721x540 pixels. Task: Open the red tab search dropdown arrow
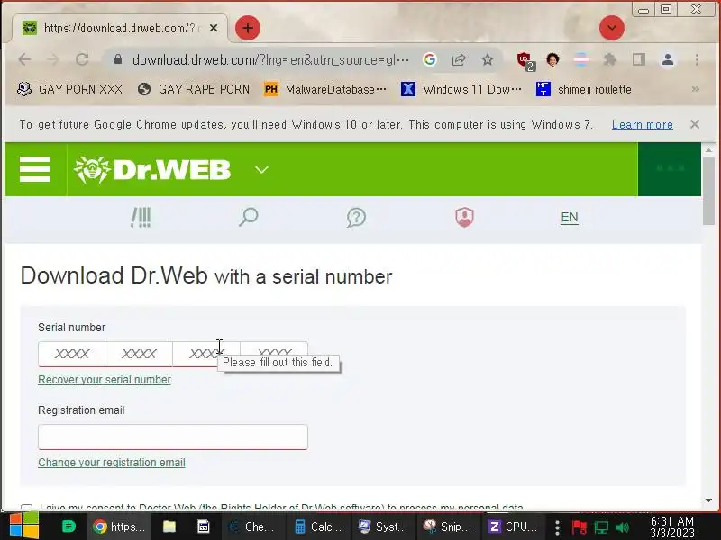tap(612, 28)
